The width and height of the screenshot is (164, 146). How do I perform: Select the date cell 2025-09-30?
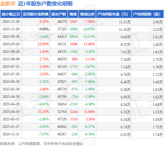(11, 37)
